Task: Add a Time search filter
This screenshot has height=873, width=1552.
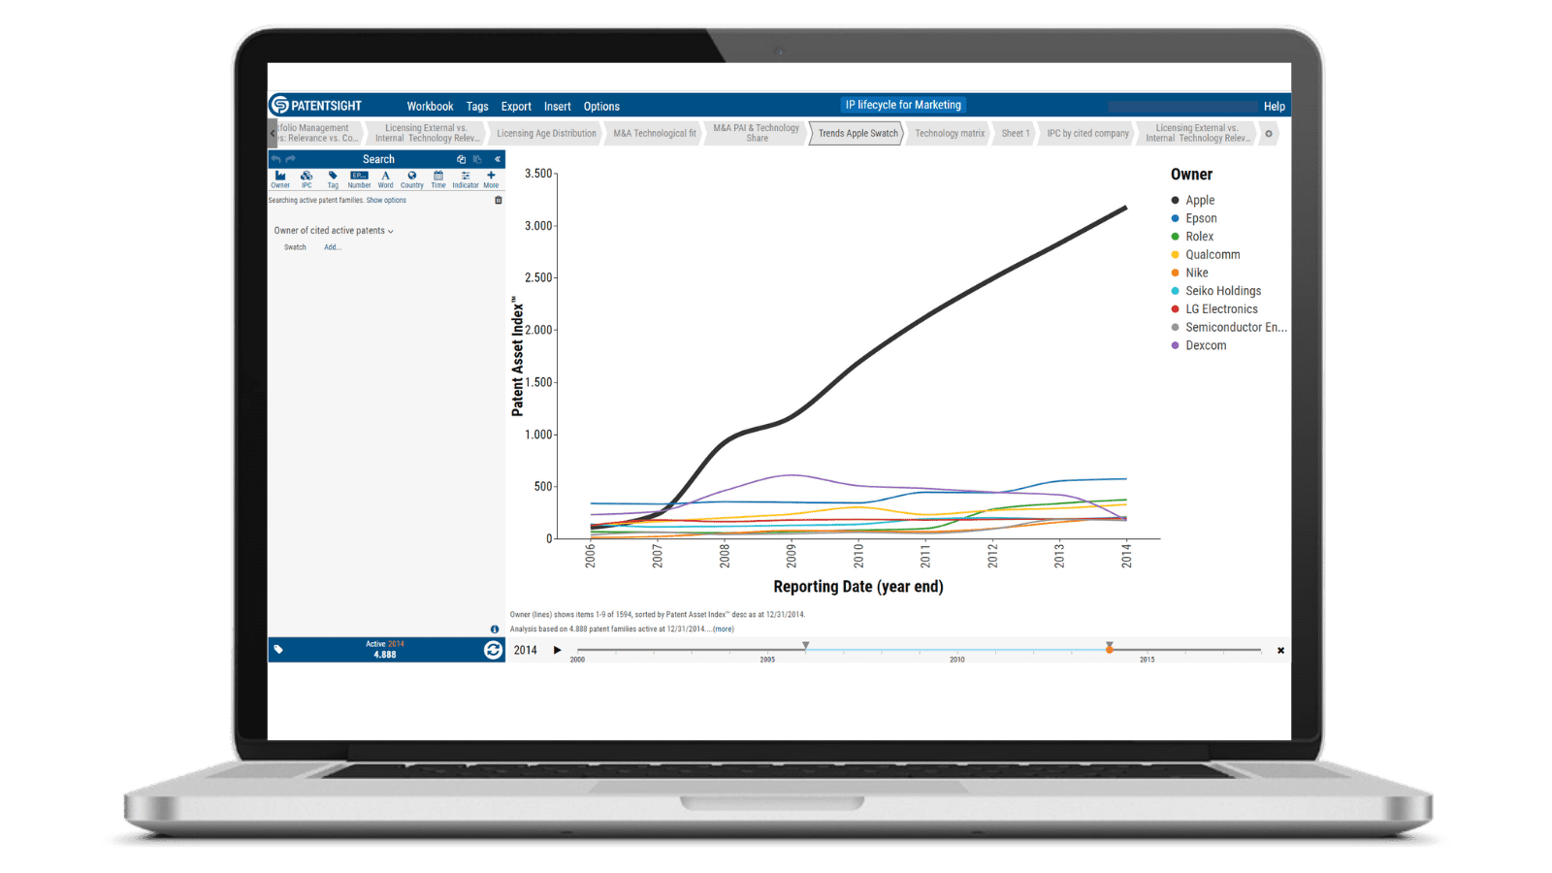Action: click(438, 179)
